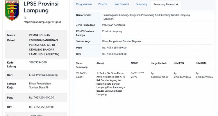
Task: Click the Satuan Kerja value in left panel
Action: coord(40,86)
